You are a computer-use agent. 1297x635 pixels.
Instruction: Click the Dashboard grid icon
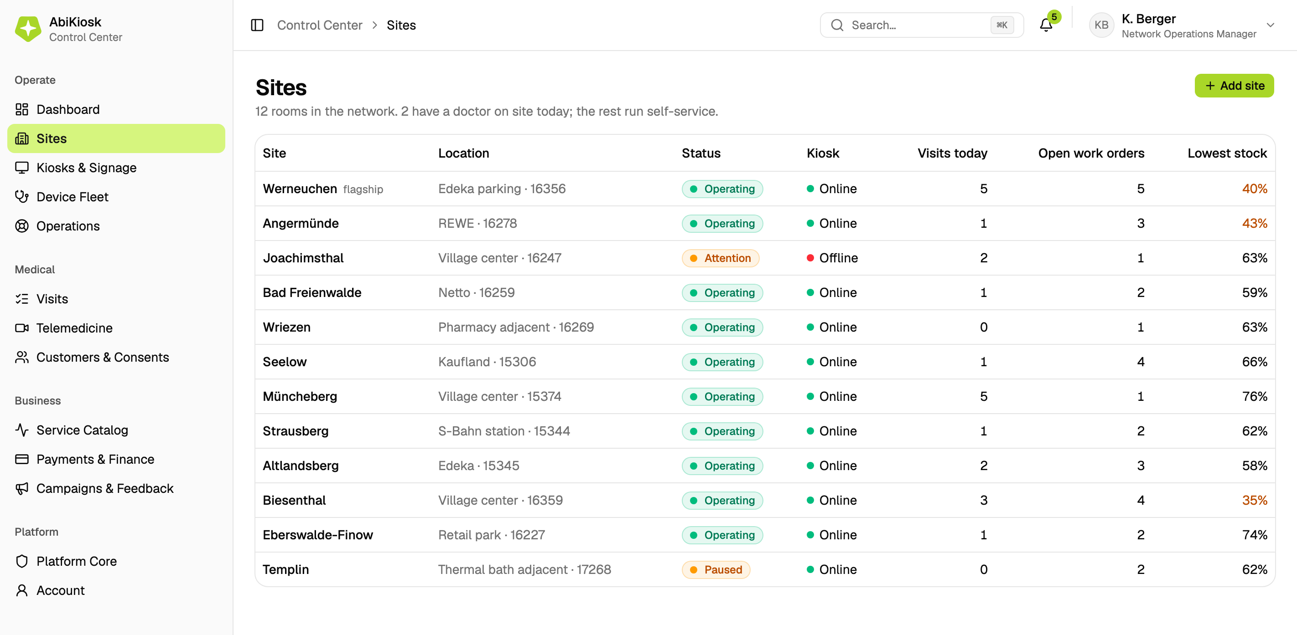21,109
